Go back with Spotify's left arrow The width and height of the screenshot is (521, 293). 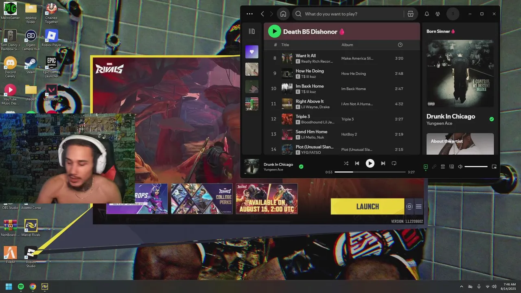click(x=263, y=14)
